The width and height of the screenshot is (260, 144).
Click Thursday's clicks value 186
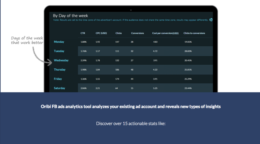pyautogui.click(x=117, y=70)
